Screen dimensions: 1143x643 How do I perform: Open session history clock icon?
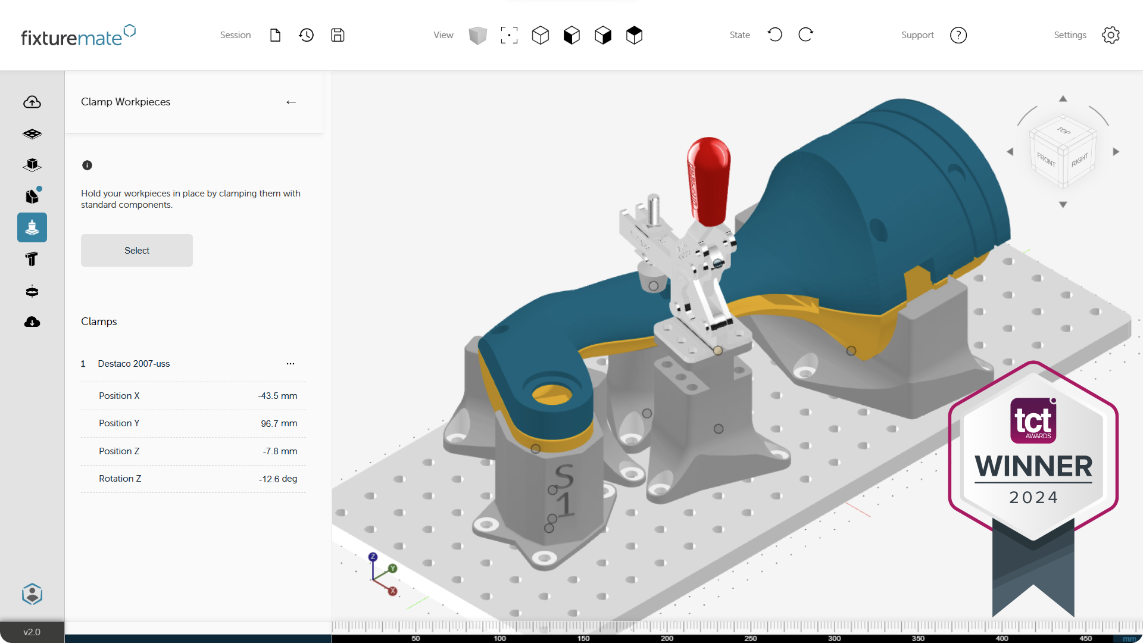[306, 35]
